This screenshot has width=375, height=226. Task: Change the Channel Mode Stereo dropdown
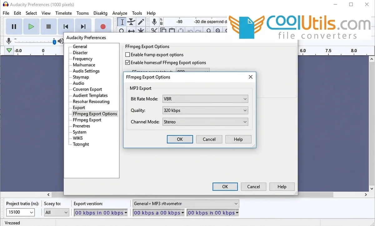(x=205, y=122)
